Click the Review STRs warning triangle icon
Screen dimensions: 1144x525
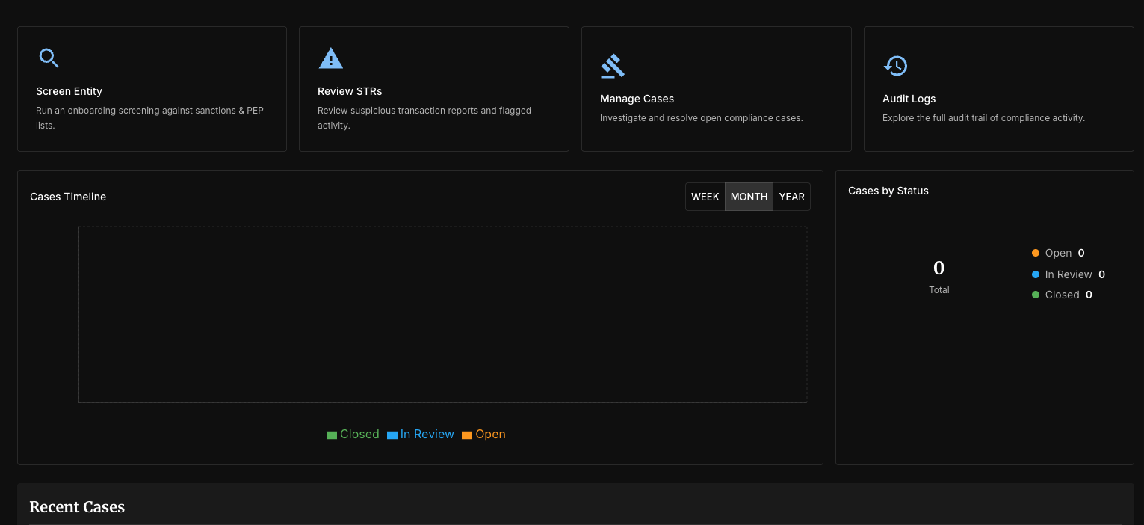(x=330, y=58)
